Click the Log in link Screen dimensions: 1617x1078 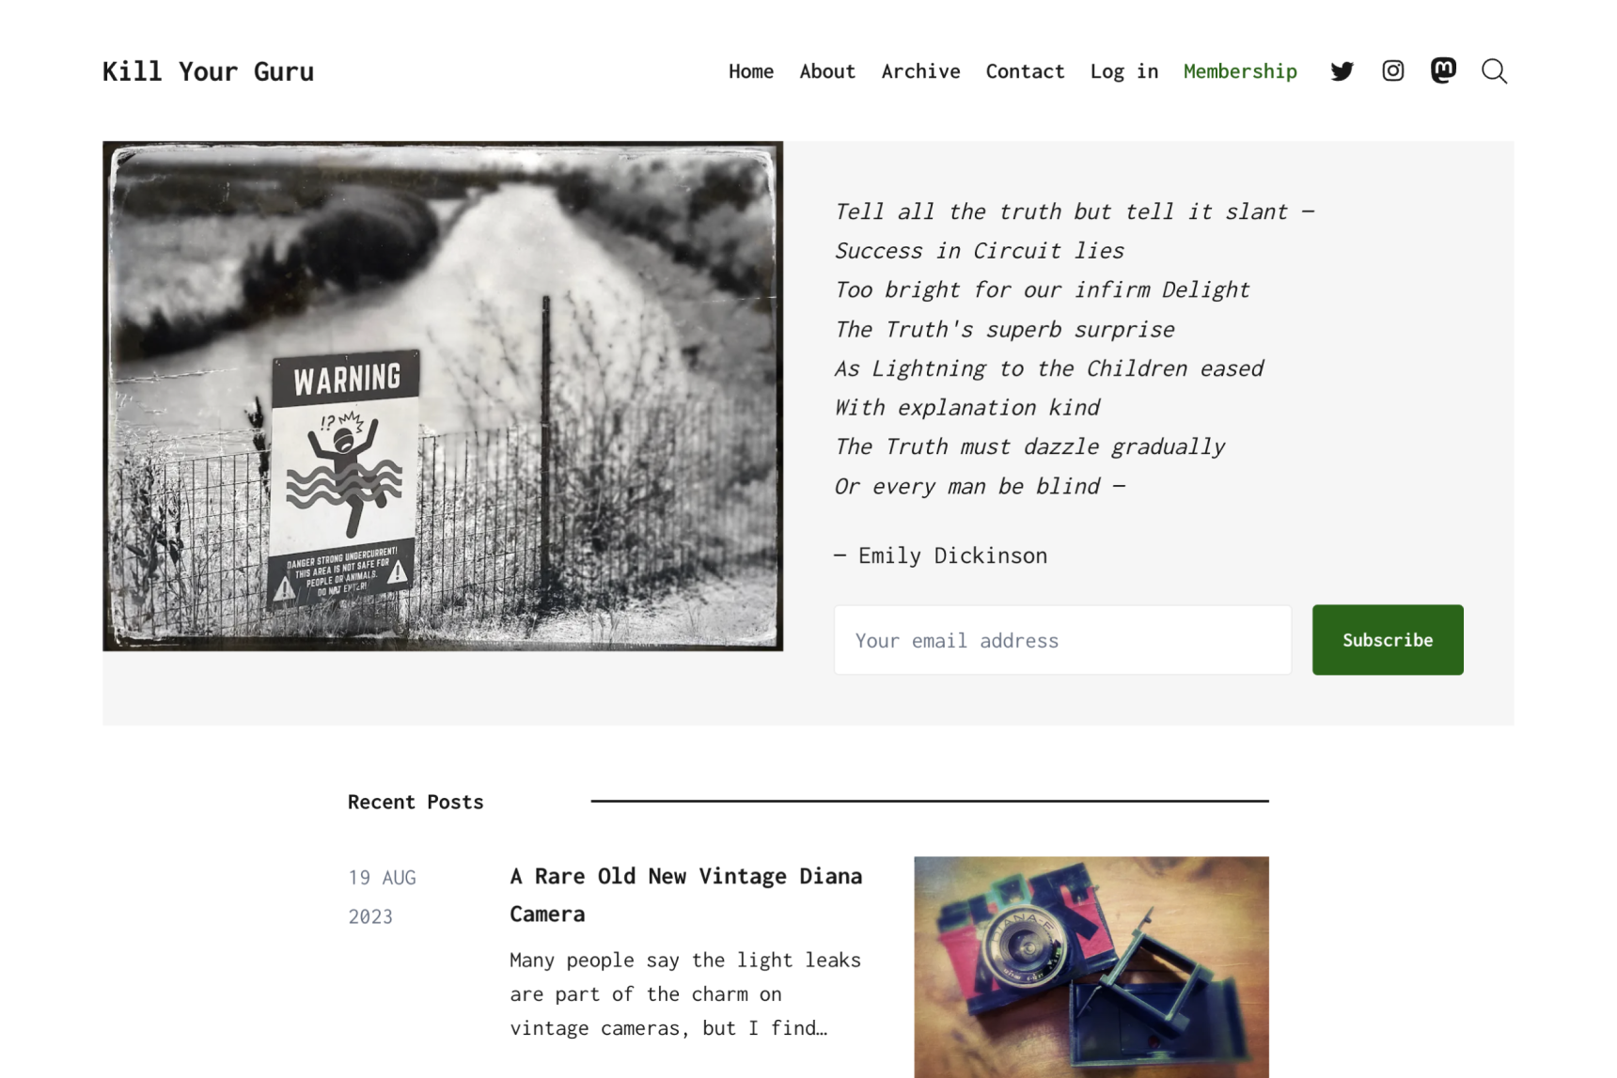pyautogui.click(x=1123, y=71)
